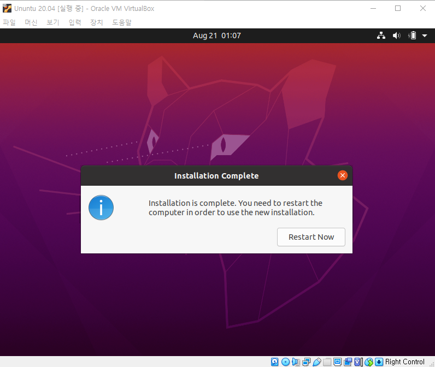Click the VirtualBox shared folders icon
This screenshot has width=435, height=367.
[x=327, y=362]
